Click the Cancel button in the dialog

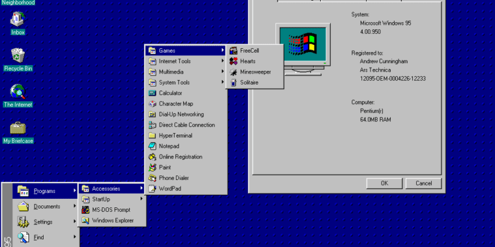coord(423,183)
